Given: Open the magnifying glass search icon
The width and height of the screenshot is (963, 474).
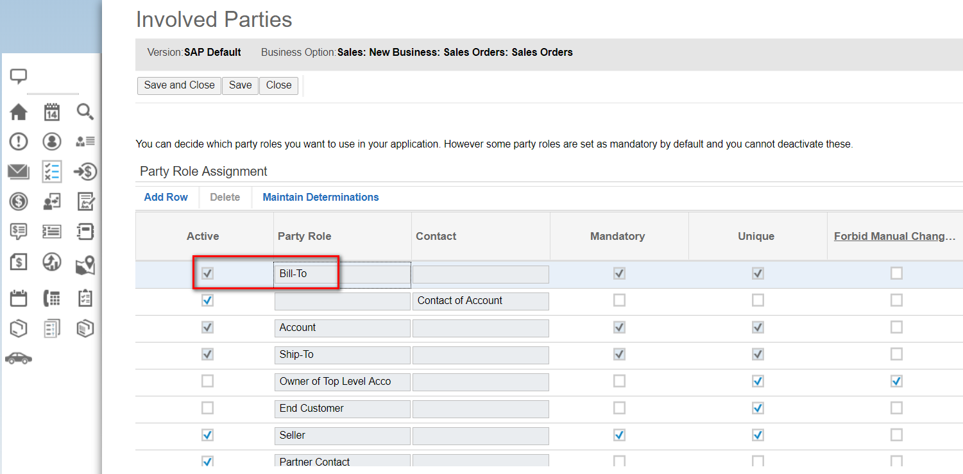Looking at the screenshot, I should coord(85,112).
